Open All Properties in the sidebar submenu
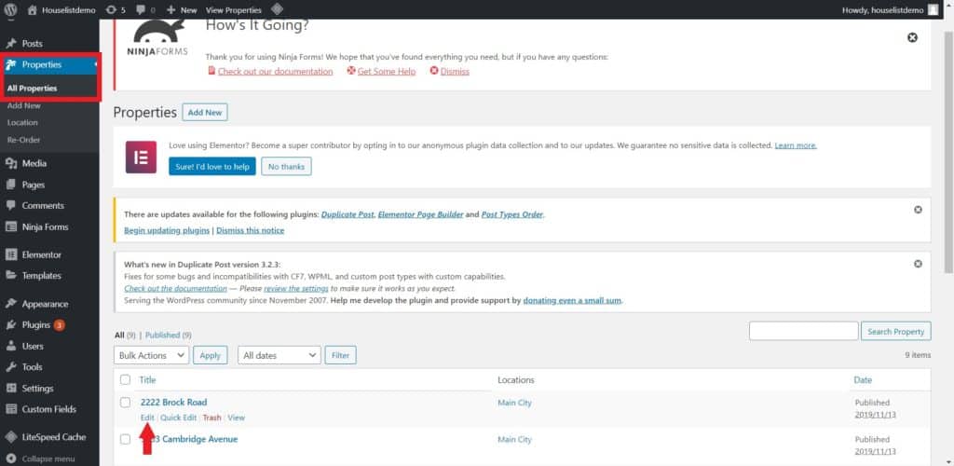Screen dimensions: 954x466 coord(33,89)
